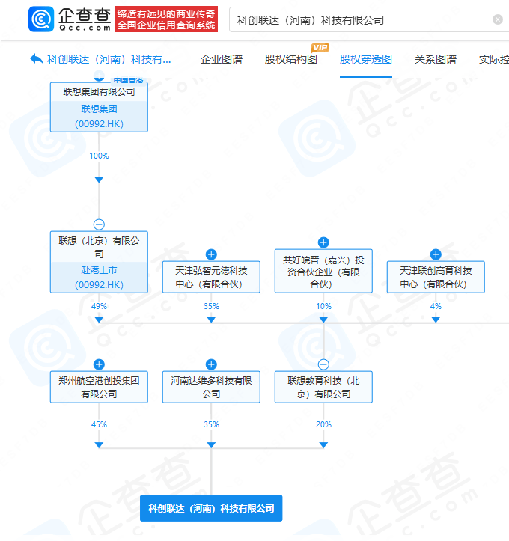Click the 科创联达（河南）科技有… back link

pos(109,59)
